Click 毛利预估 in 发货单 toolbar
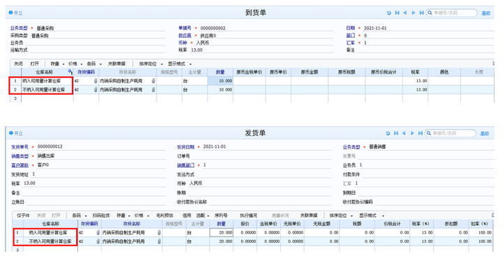This screenshot has width=503, height=270. tap(165, 216)
